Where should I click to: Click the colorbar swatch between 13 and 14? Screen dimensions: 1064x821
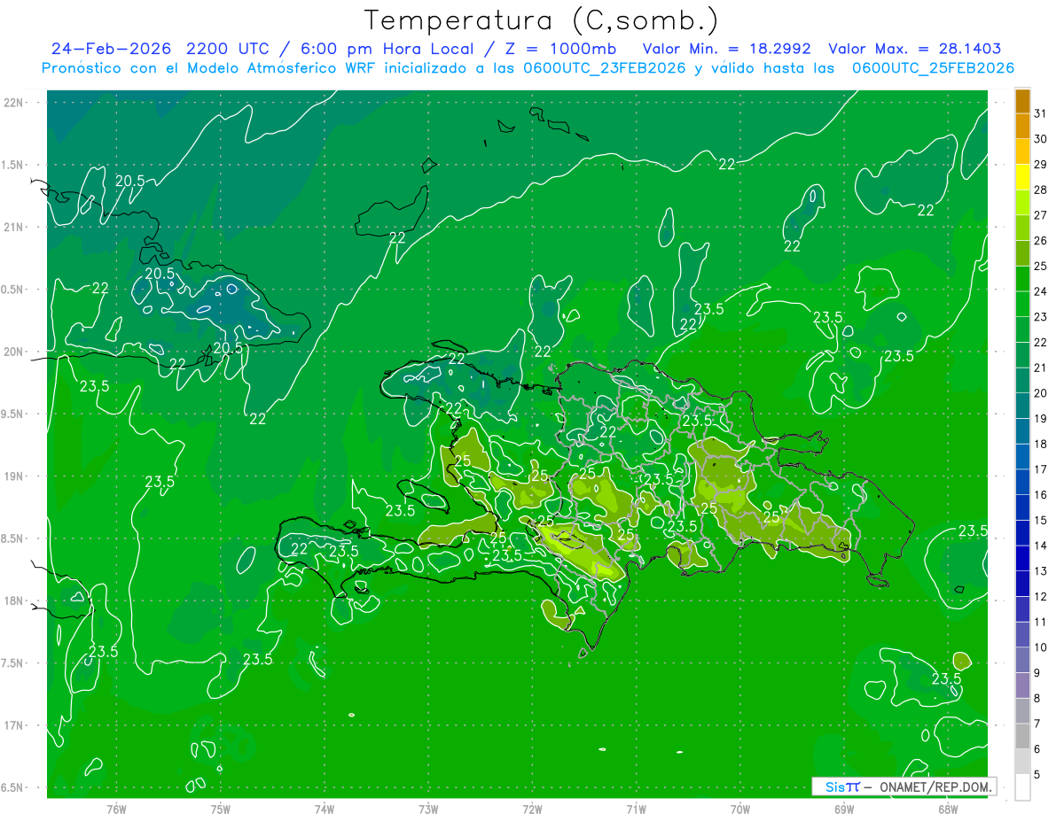(x=1022, y=558)
